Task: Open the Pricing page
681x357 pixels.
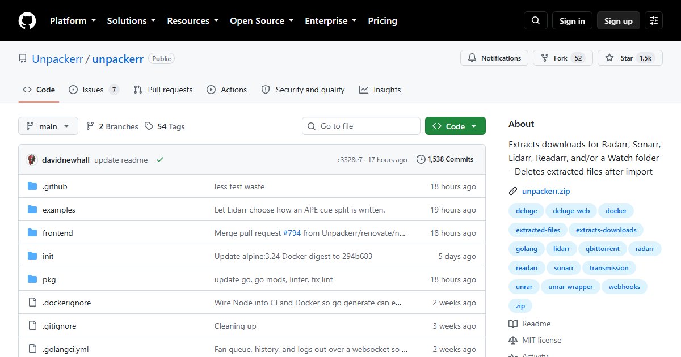Action: [382, 21]
